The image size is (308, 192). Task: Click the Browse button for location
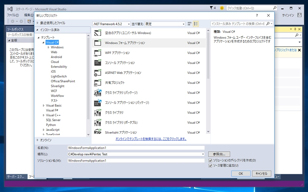(219, 154)
